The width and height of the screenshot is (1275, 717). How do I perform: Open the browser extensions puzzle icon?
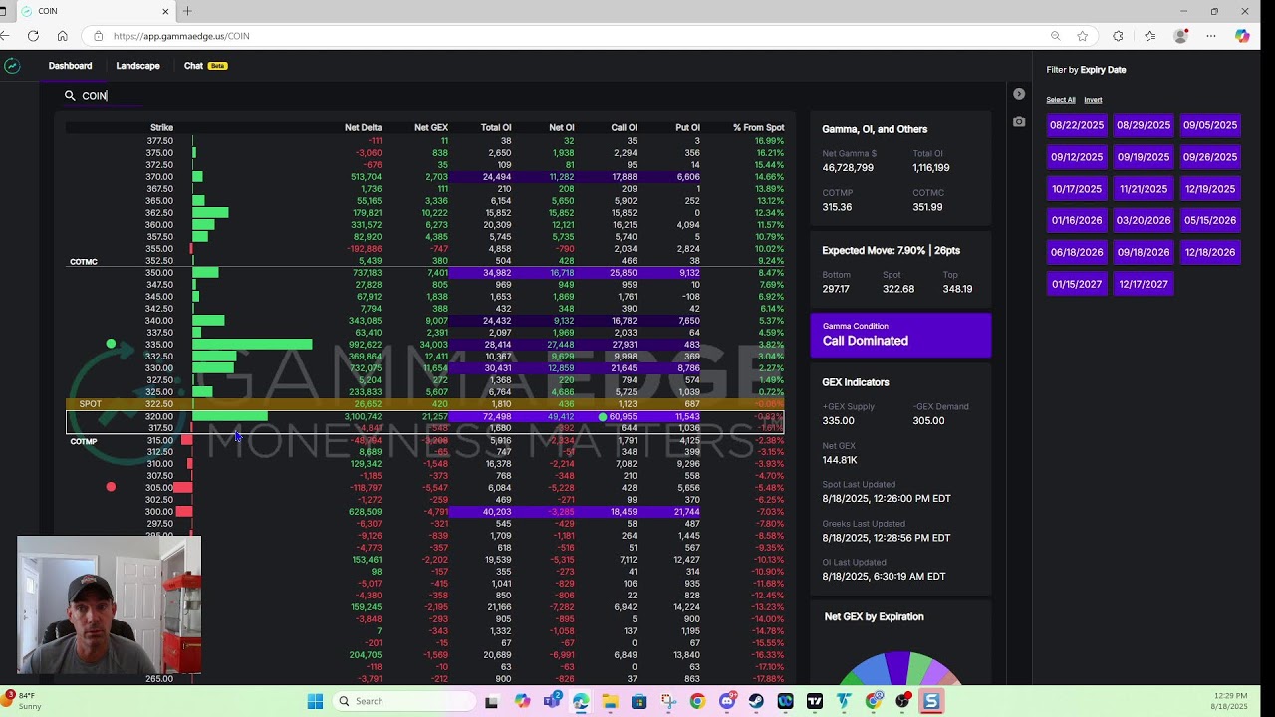(1118, 36)
